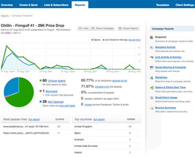Click the Unique opens link
The image size is (195, 157).
[57, 81]
